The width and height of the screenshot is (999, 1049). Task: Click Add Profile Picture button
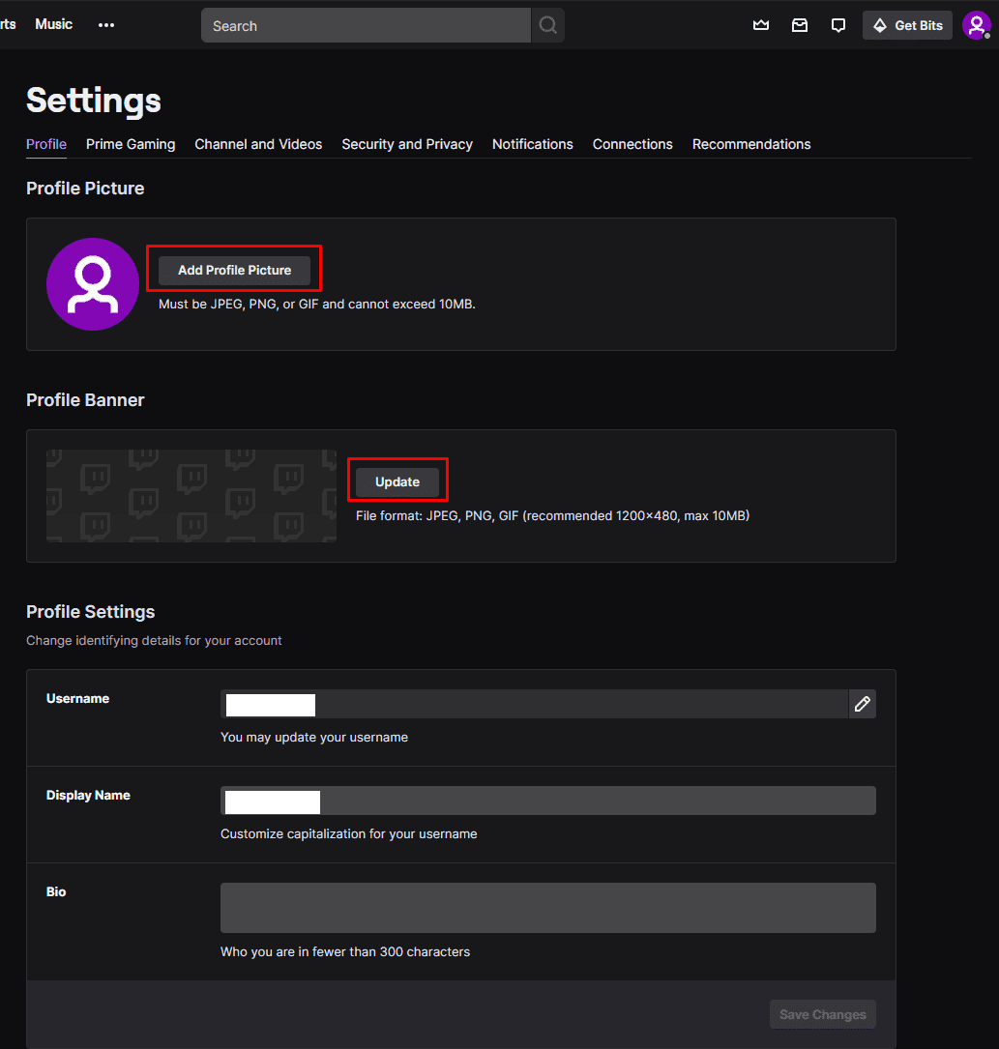pyautogui.click(x=234, y=271)
